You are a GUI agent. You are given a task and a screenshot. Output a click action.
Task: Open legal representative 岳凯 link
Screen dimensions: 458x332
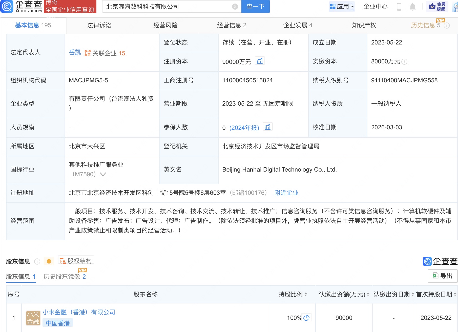pyautogui.click(x=75, y=53)
